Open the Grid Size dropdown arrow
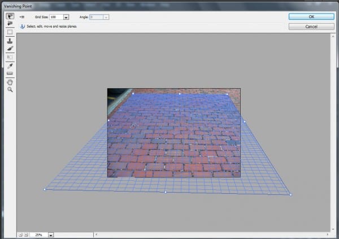The image size is (339, 239). coord(66,17)
